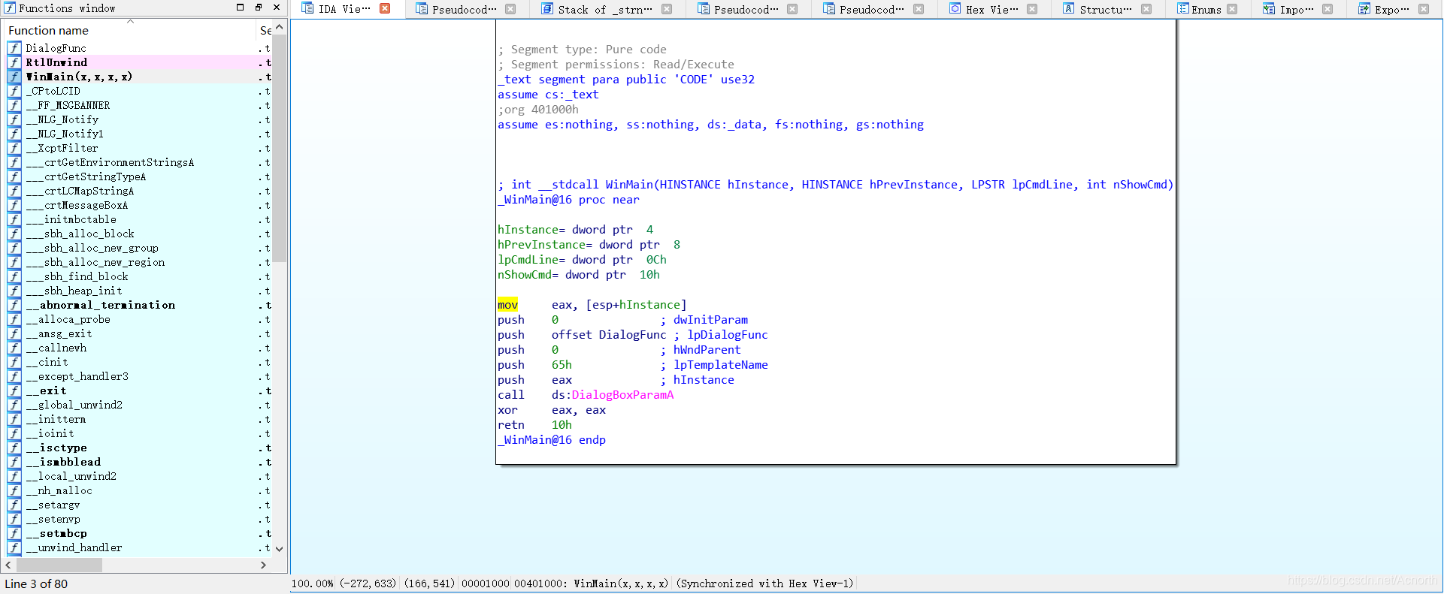Click the Structures tab icon
Viewport: 1444px width, 594px height.
point(1069,9)
